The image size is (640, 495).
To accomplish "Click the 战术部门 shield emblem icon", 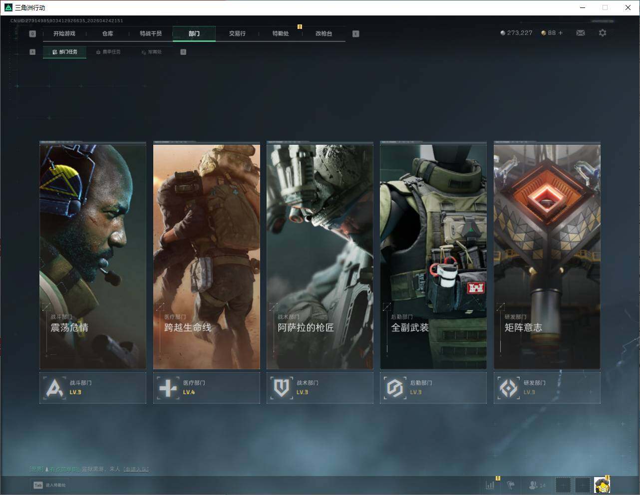I will click(x=282, y=388).
